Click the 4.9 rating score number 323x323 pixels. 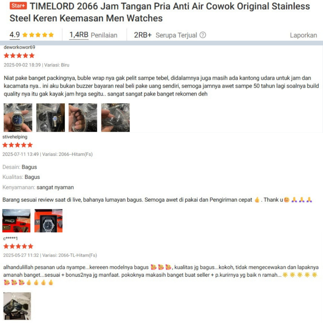click(15, 35)
